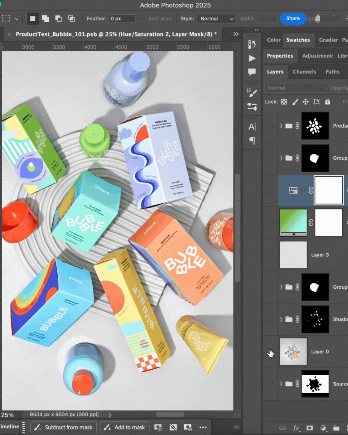Viewport: 348px width, 435px height.
Task: Toggle mask link on the gradient fill layer
Action: 311,222
